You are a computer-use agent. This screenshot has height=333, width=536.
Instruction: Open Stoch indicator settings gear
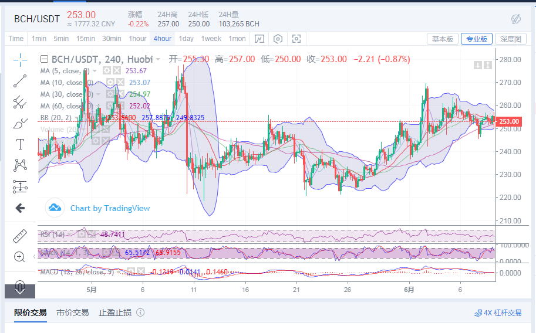pyautogui.click(x=106, y=253)
